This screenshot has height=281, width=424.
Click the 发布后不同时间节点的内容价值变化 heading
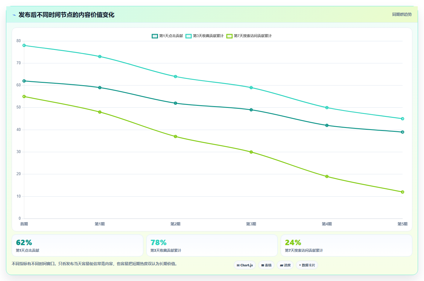coord(66,15)
